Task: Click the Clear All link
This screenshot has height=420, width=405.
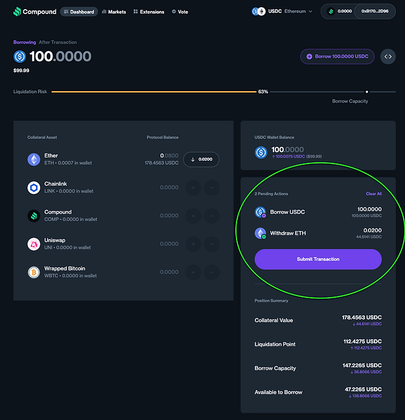Action: (x=373, y=194)
